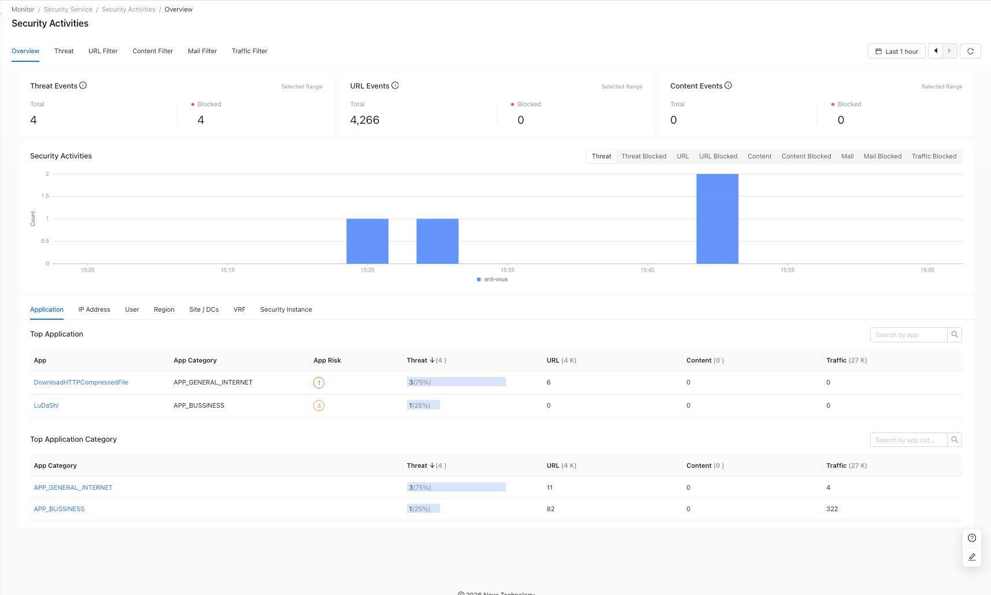Click Search by app input field
The image size is (991, 595).
(909, 335)
